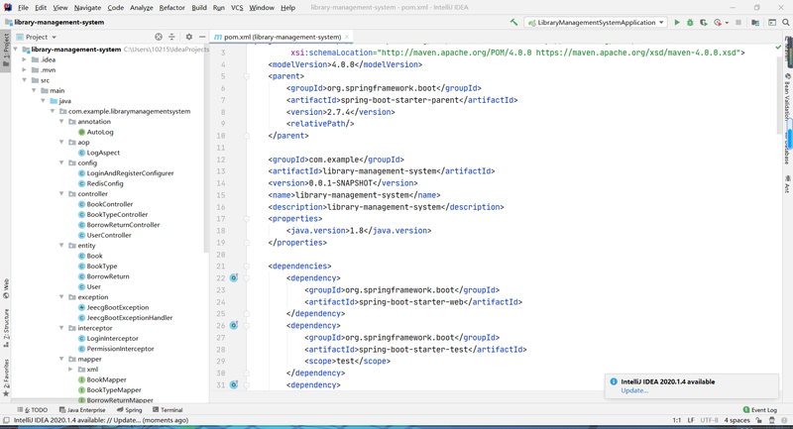Click the Update... link in notification
793x429 pixels.
tap(634, 390)
